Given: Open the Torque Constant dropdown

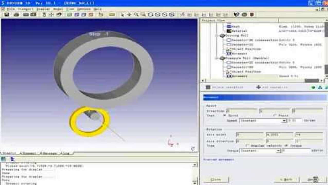Looking at the screenshot, I should [278, 151].
